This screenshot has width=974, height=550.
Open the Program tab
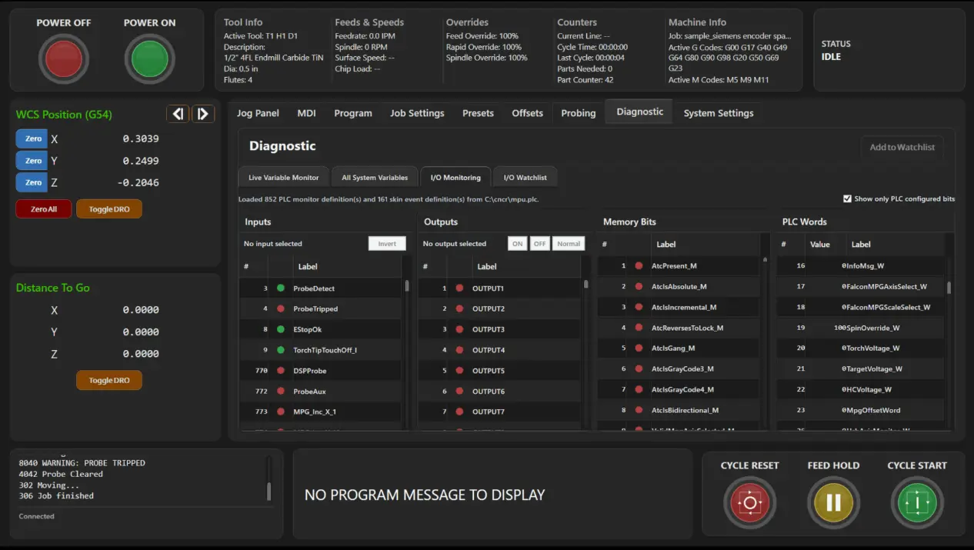coord(353,113)
